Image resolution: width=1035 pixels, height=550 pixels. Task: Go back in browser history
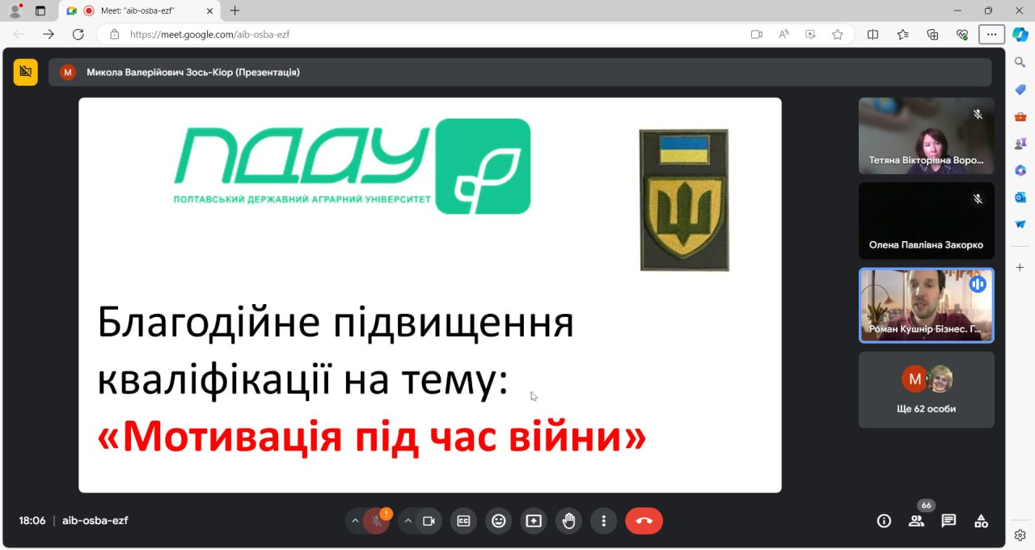[x=19, y=34]
